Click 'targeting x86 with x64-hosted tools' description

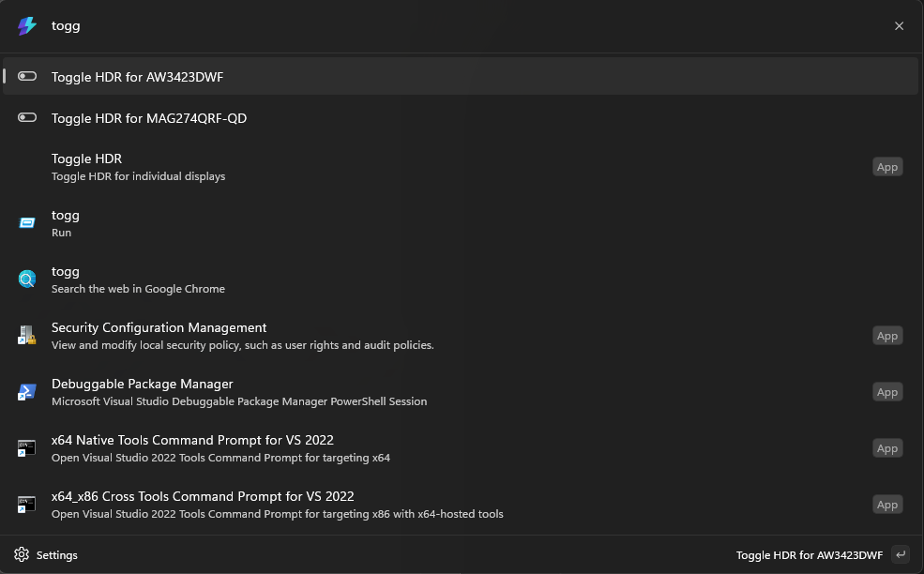point(412,514)
